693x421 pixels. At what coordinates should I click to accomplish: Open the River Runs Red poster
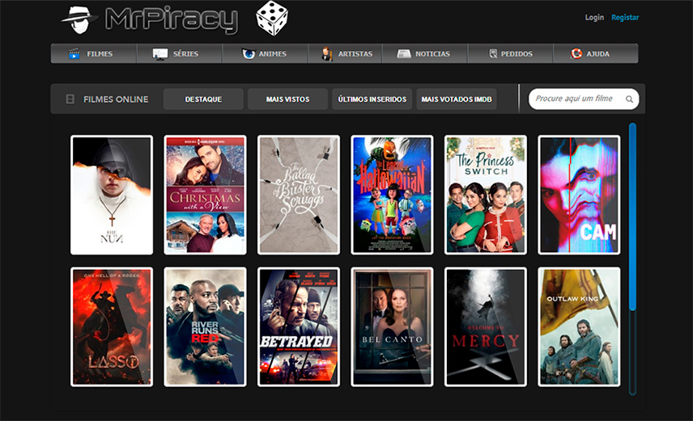[x=205, y=327]
